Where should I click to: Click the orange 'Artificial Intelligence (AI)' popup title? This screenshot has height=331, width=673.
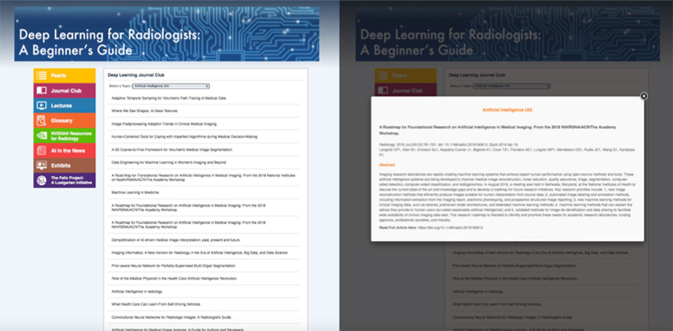[x=507, y=110]
